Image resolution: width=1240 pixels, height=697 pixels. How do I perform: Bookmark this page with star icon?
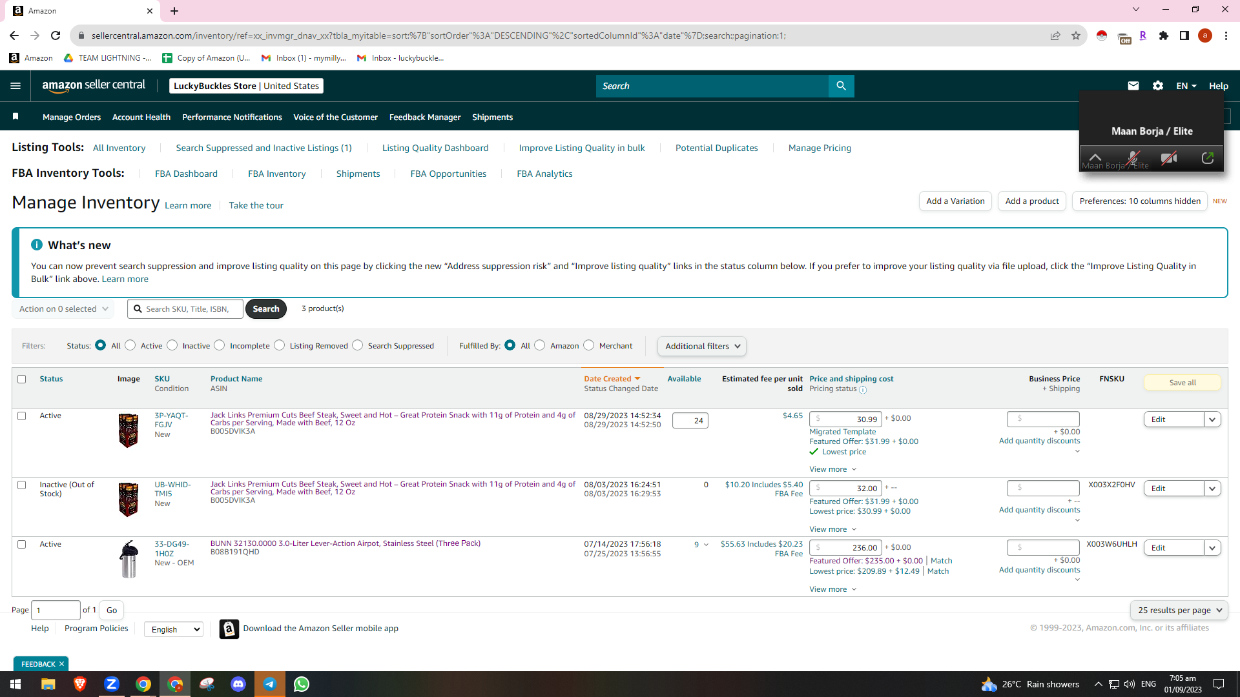pos(1076,35)
